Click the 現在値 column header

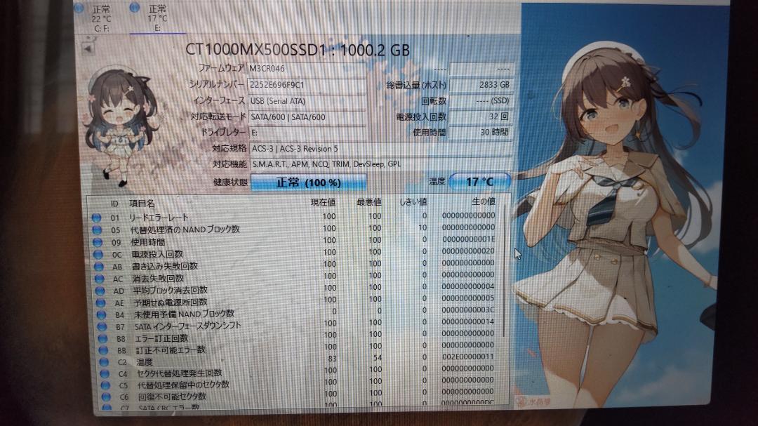pos(323,202)
